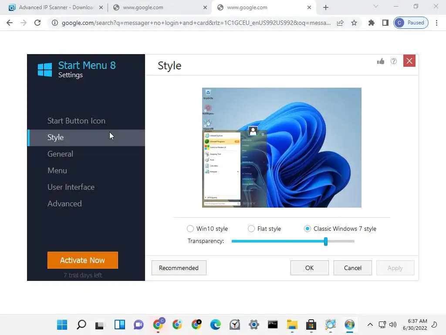Open Microsoft Edge from taskbar

215,325
